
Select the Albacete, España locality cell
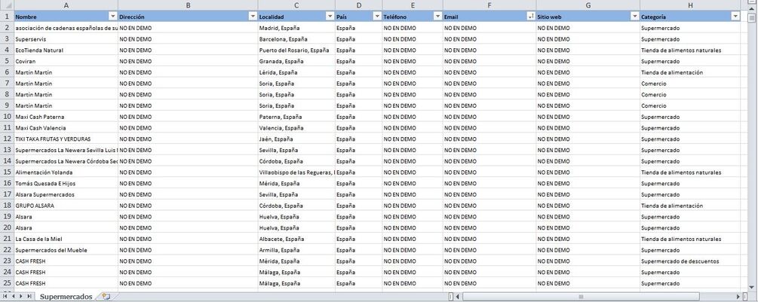coord(296,239)
